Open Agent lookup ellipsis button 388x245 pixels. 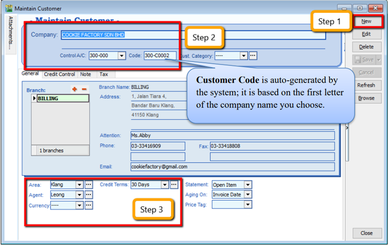point(89,195)
